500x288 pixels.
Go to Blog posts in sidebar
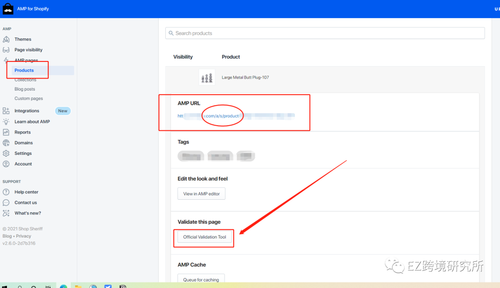coord(25,89)
